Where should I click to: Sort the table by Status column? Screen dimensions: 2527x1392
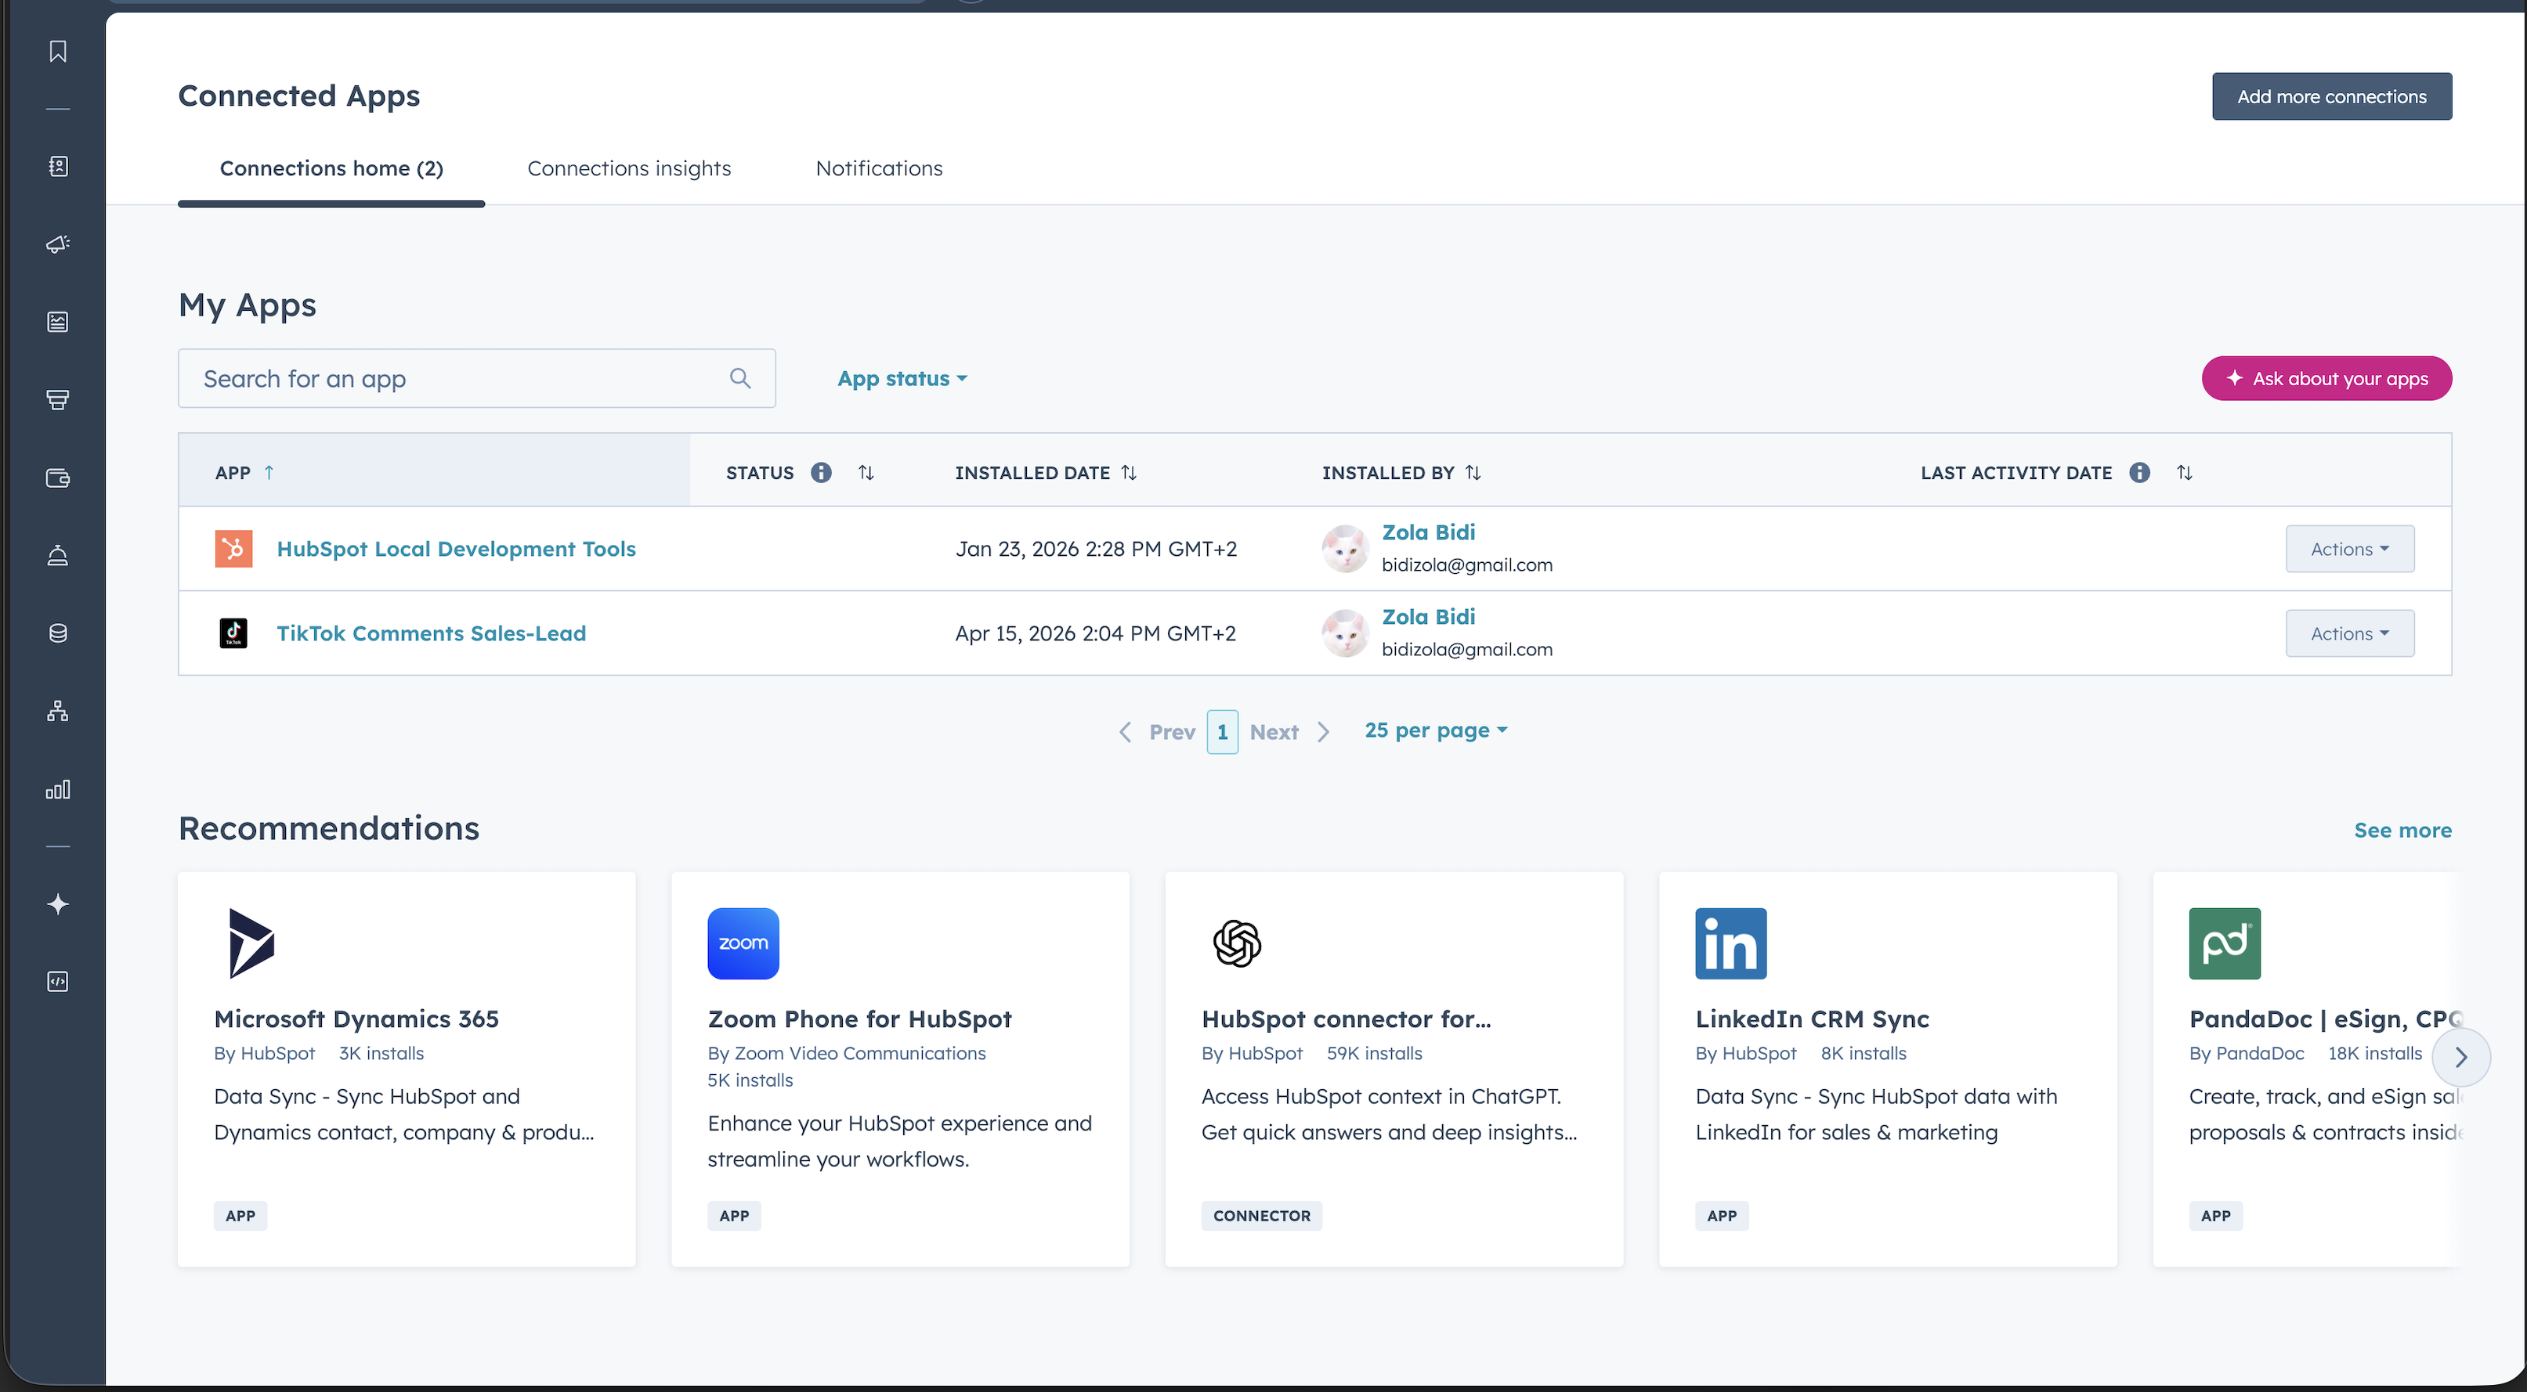click(866, 473)
